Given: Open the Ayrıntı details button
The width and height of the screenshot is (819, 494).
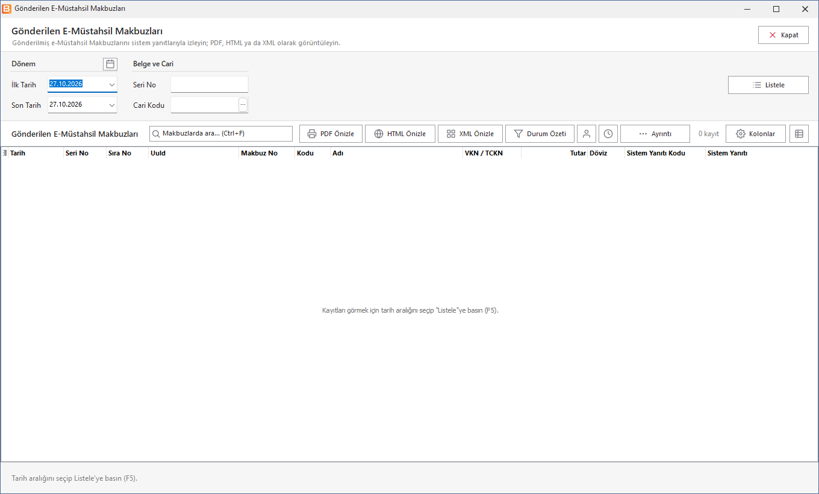Looking at the screenshot, I should (x=655, y=134).
